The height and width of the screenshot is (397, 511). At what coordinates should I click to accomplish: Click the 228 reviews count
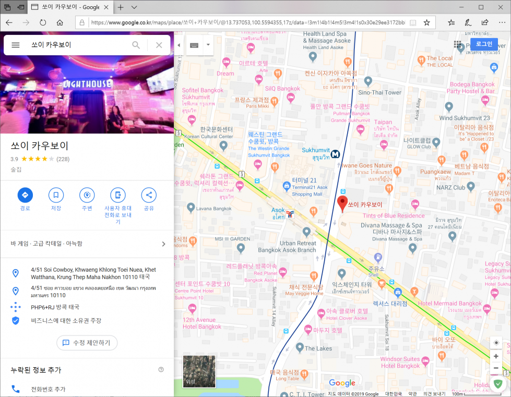(x=63, y=159)
